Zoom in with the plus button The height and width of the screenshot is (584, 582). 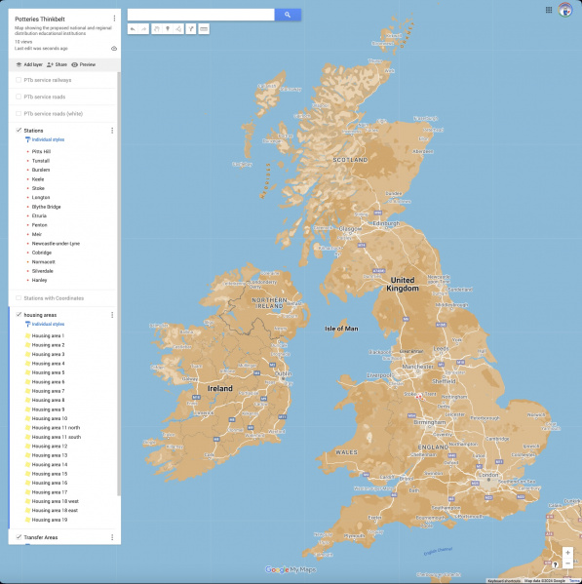[x=567, y=553]
